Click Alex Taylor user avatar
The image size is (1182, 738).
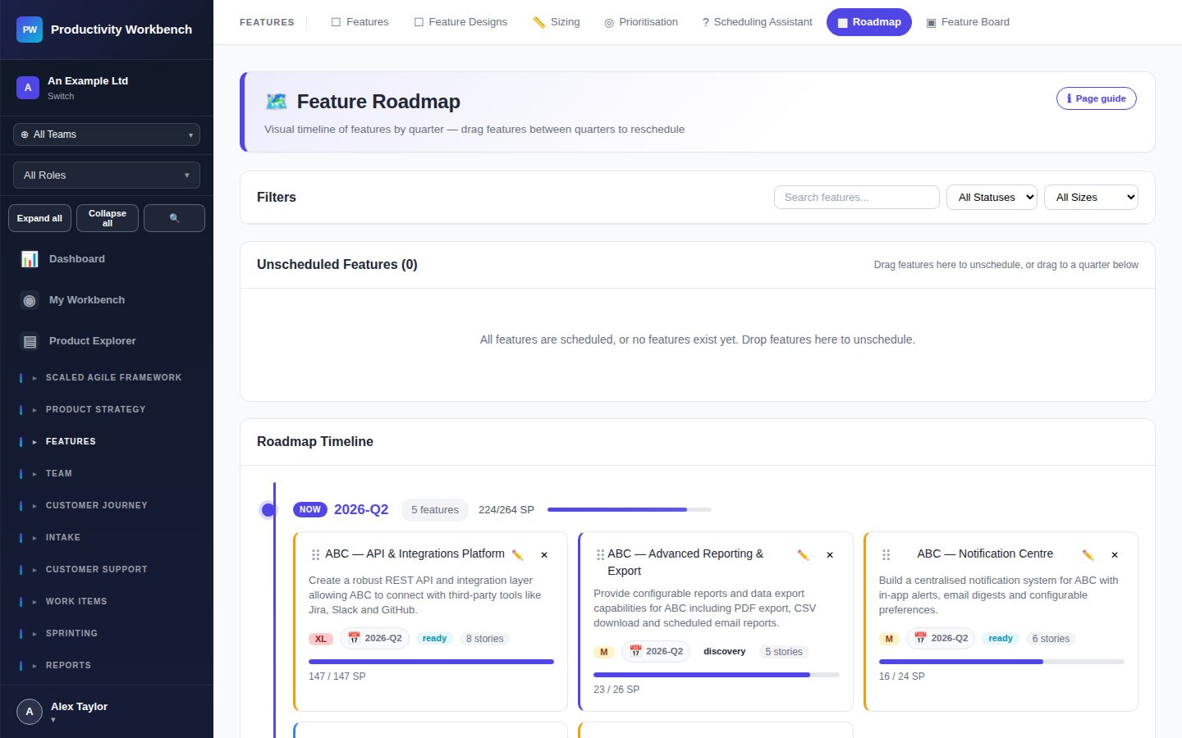[30, 712]
